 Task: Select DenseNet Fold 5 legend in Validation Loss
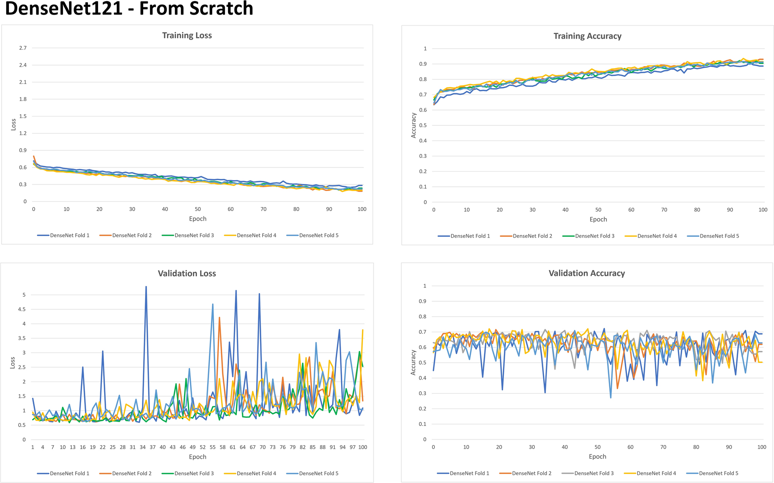[318, 473]
